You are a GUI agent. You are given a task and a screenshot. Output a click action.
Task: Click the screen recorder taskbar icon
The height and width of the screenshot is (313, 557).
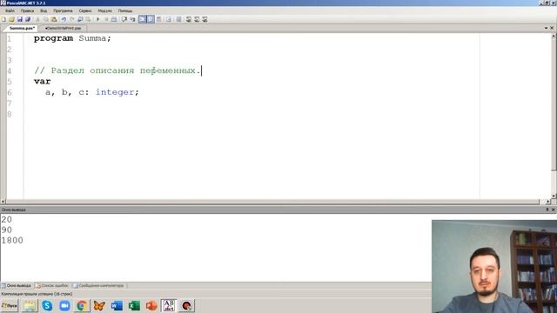point(186,305)
